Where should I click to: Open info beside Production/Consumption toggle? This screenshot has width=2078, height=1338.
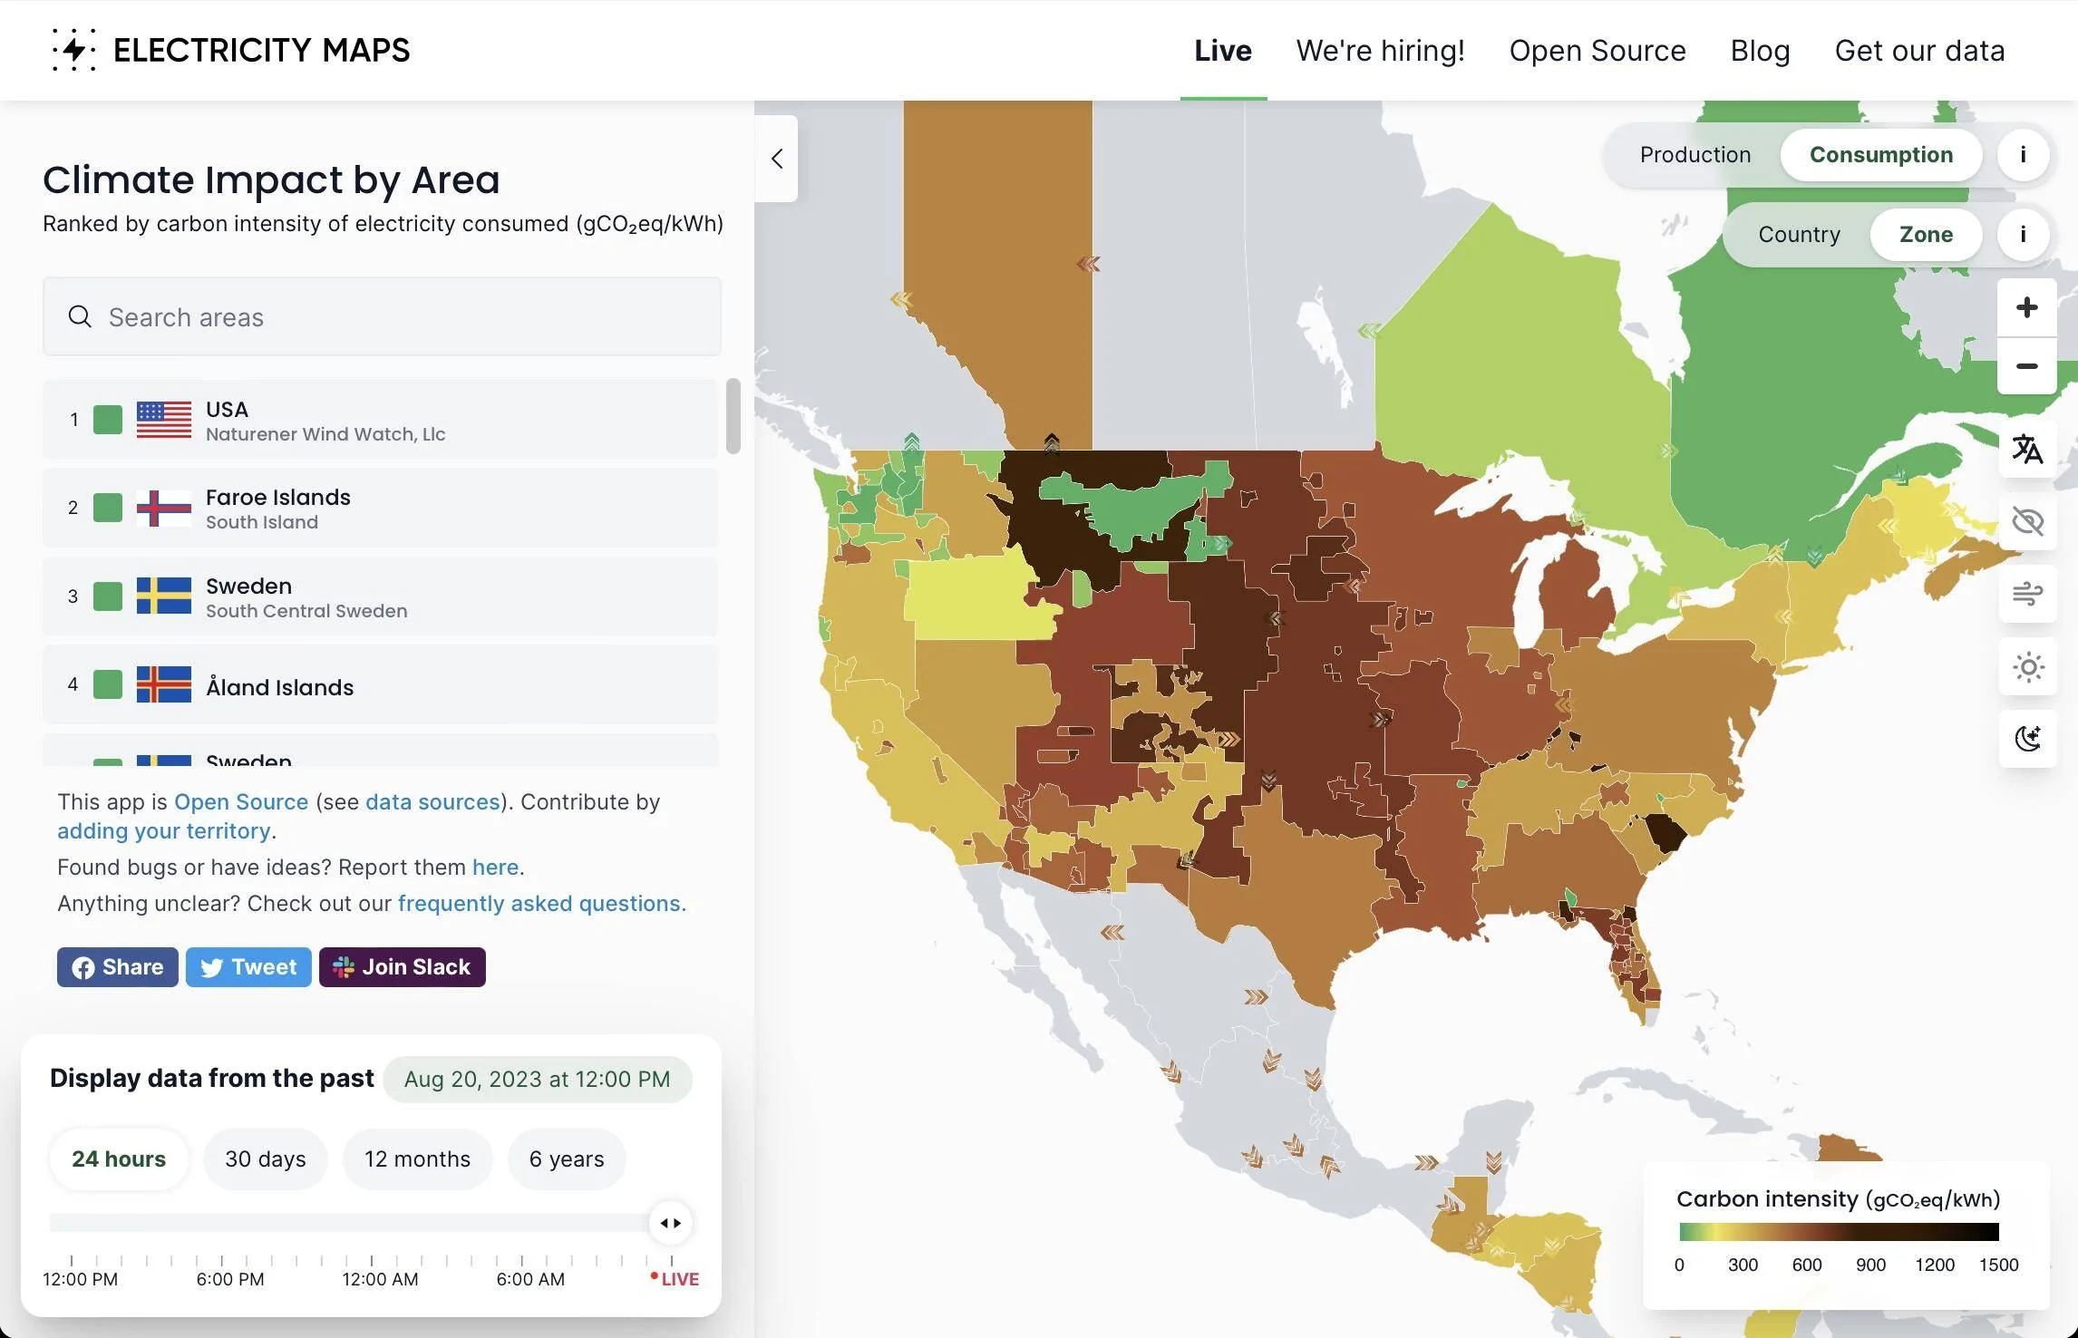point(2023,155)
